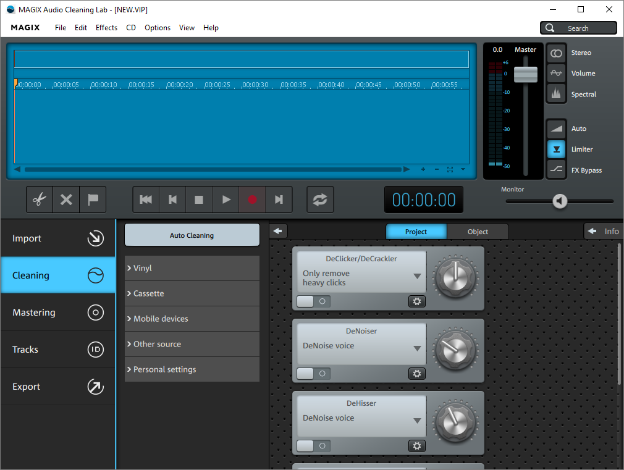
Task: Select the scissors cut tool
Action: click(40, 199)
